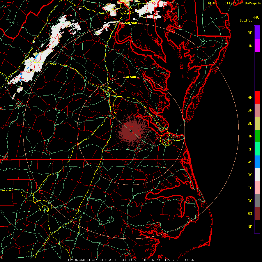262x262 pixels.
Task: Click the GR legend label
Action: tap(250, 110)
